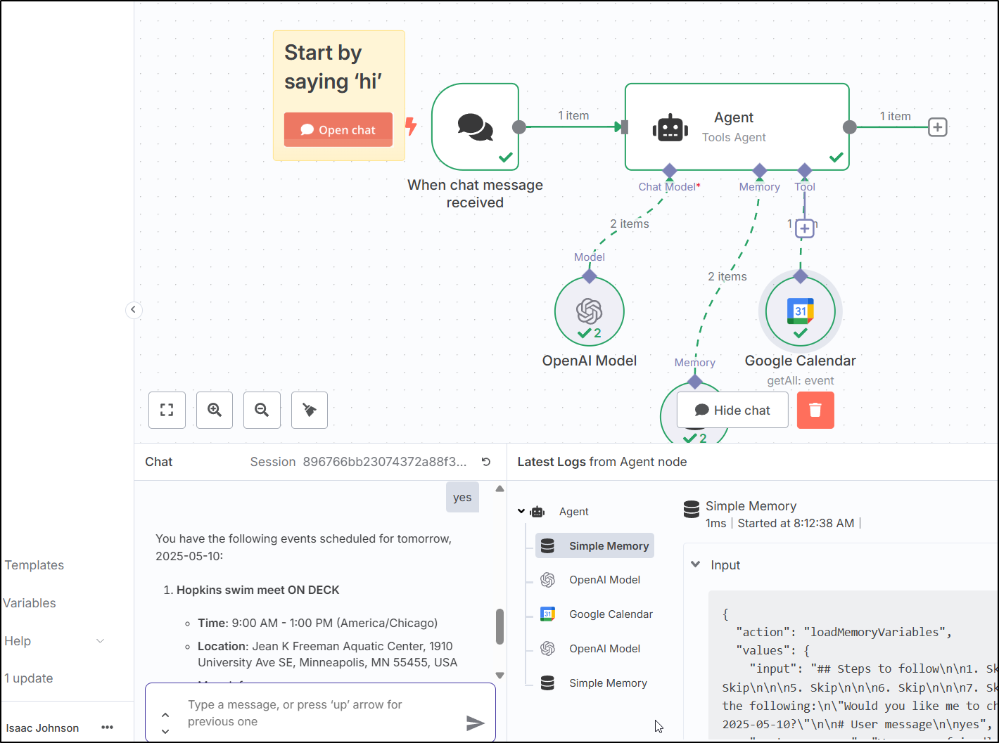Reset the chat session with refresh icon

486,462
